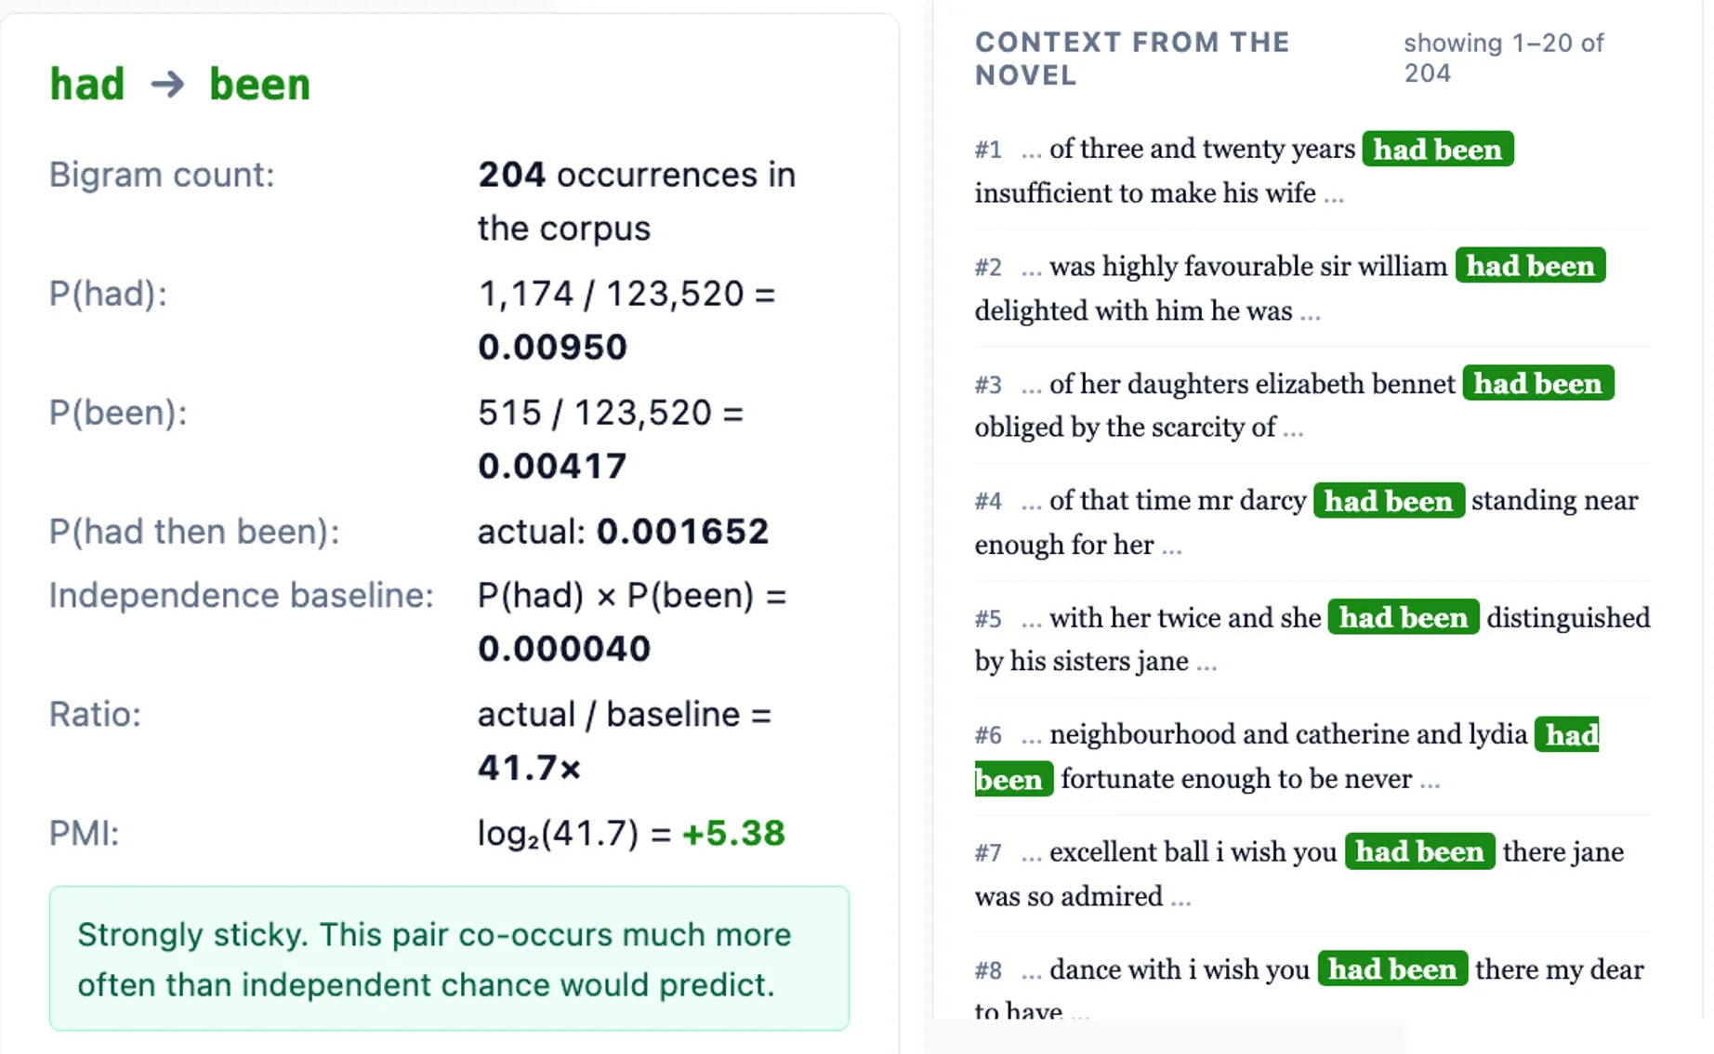Select the "had been" highlight in context #7

point(1419,852)
